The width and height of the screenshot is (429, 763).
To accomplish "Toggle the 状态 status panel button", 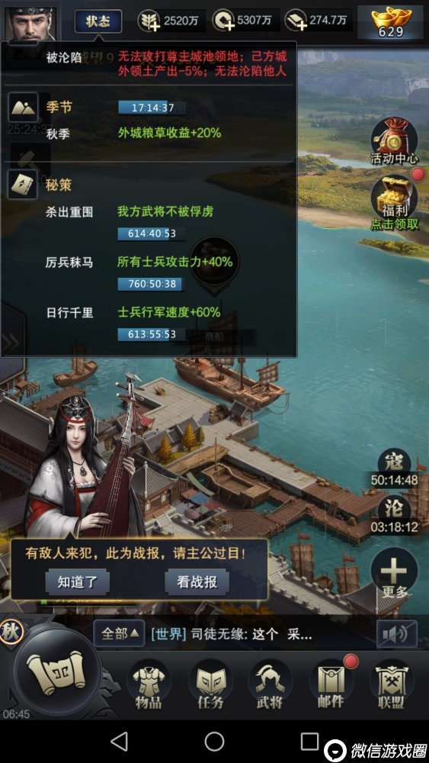I will click(98, 21).
